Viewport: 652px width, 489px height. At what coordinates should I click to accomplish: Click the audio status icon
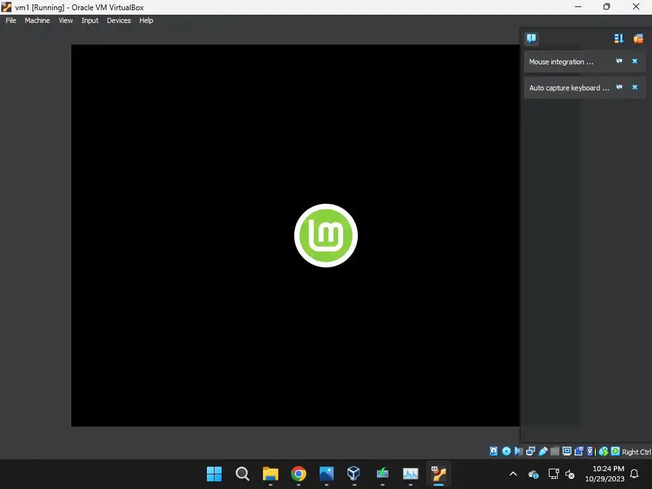click(518, 451)
